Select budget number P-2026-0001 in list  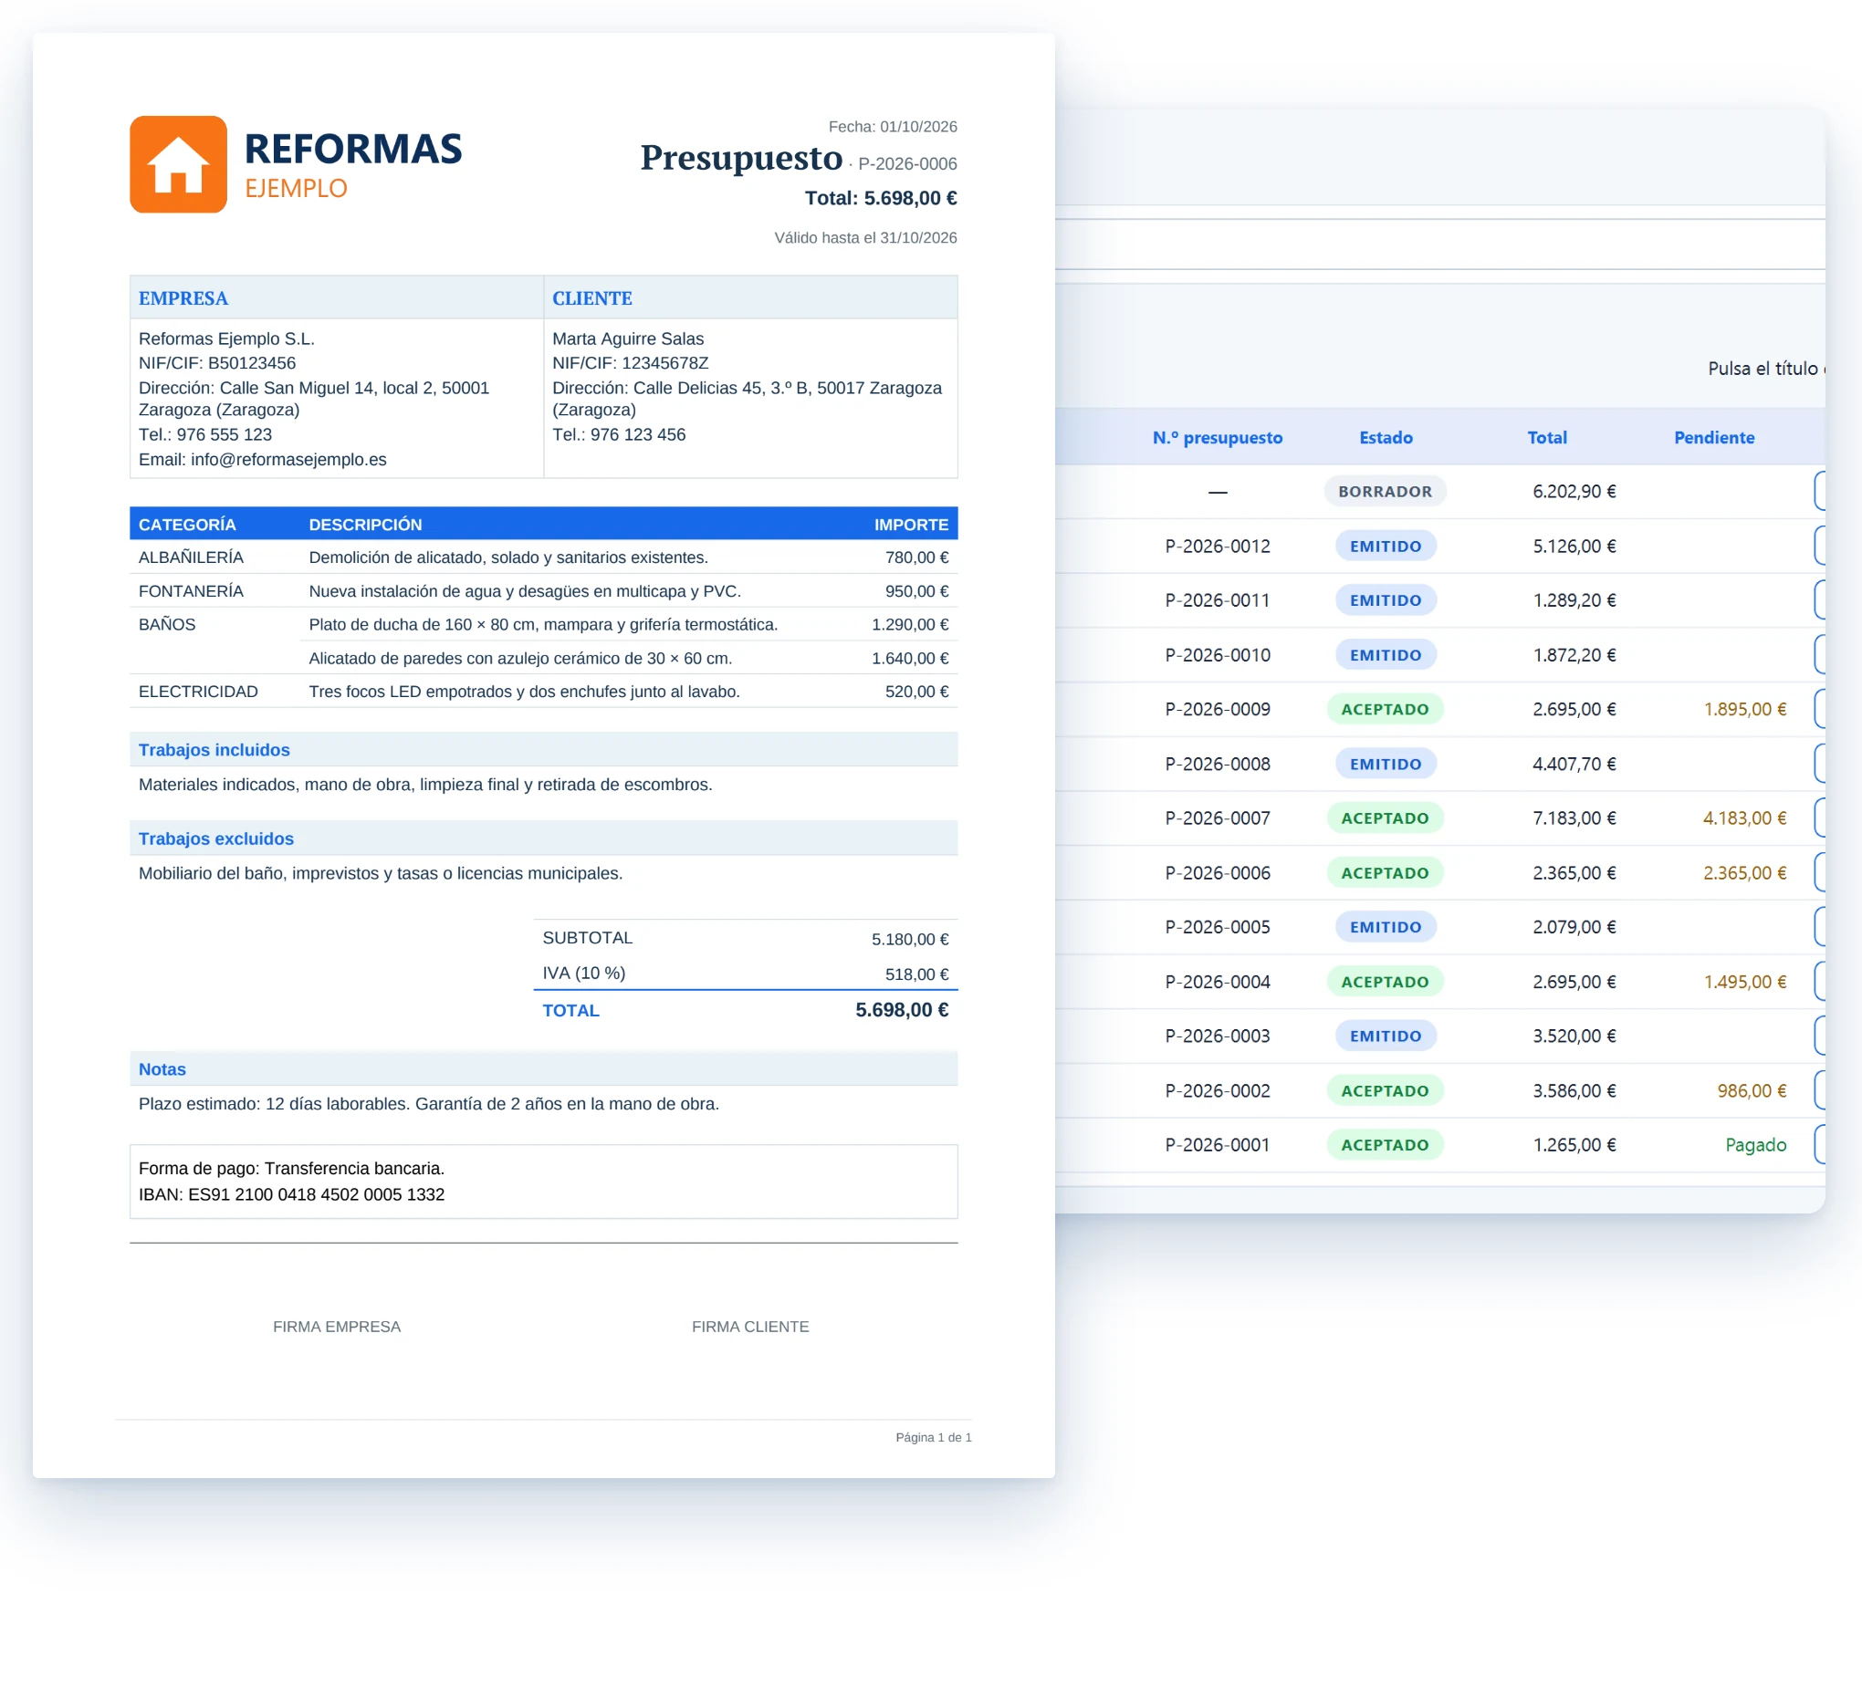click(1217, 1144)
